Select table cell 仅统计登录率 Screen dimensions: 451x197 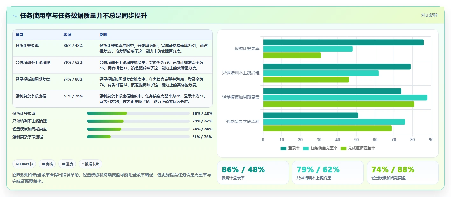tap(27, 46)
